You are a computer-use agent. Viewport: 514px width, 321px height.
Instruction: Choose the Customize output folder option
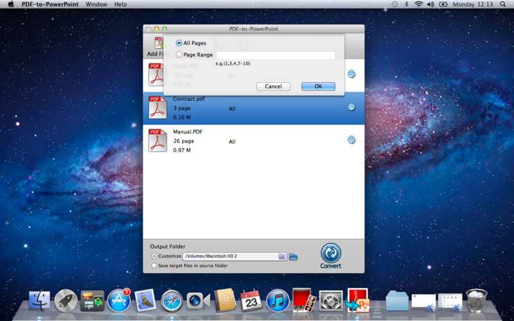(x=154, y=256)
